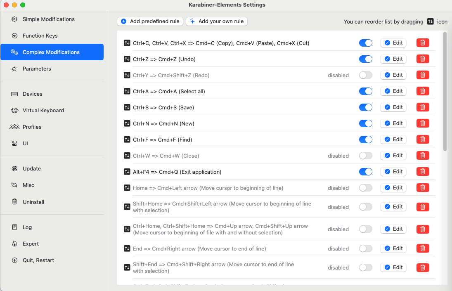The width and height of the screenshot is (452, 291).
Task: Delete the Shift+Home selection rule
Action: point(423,207)
